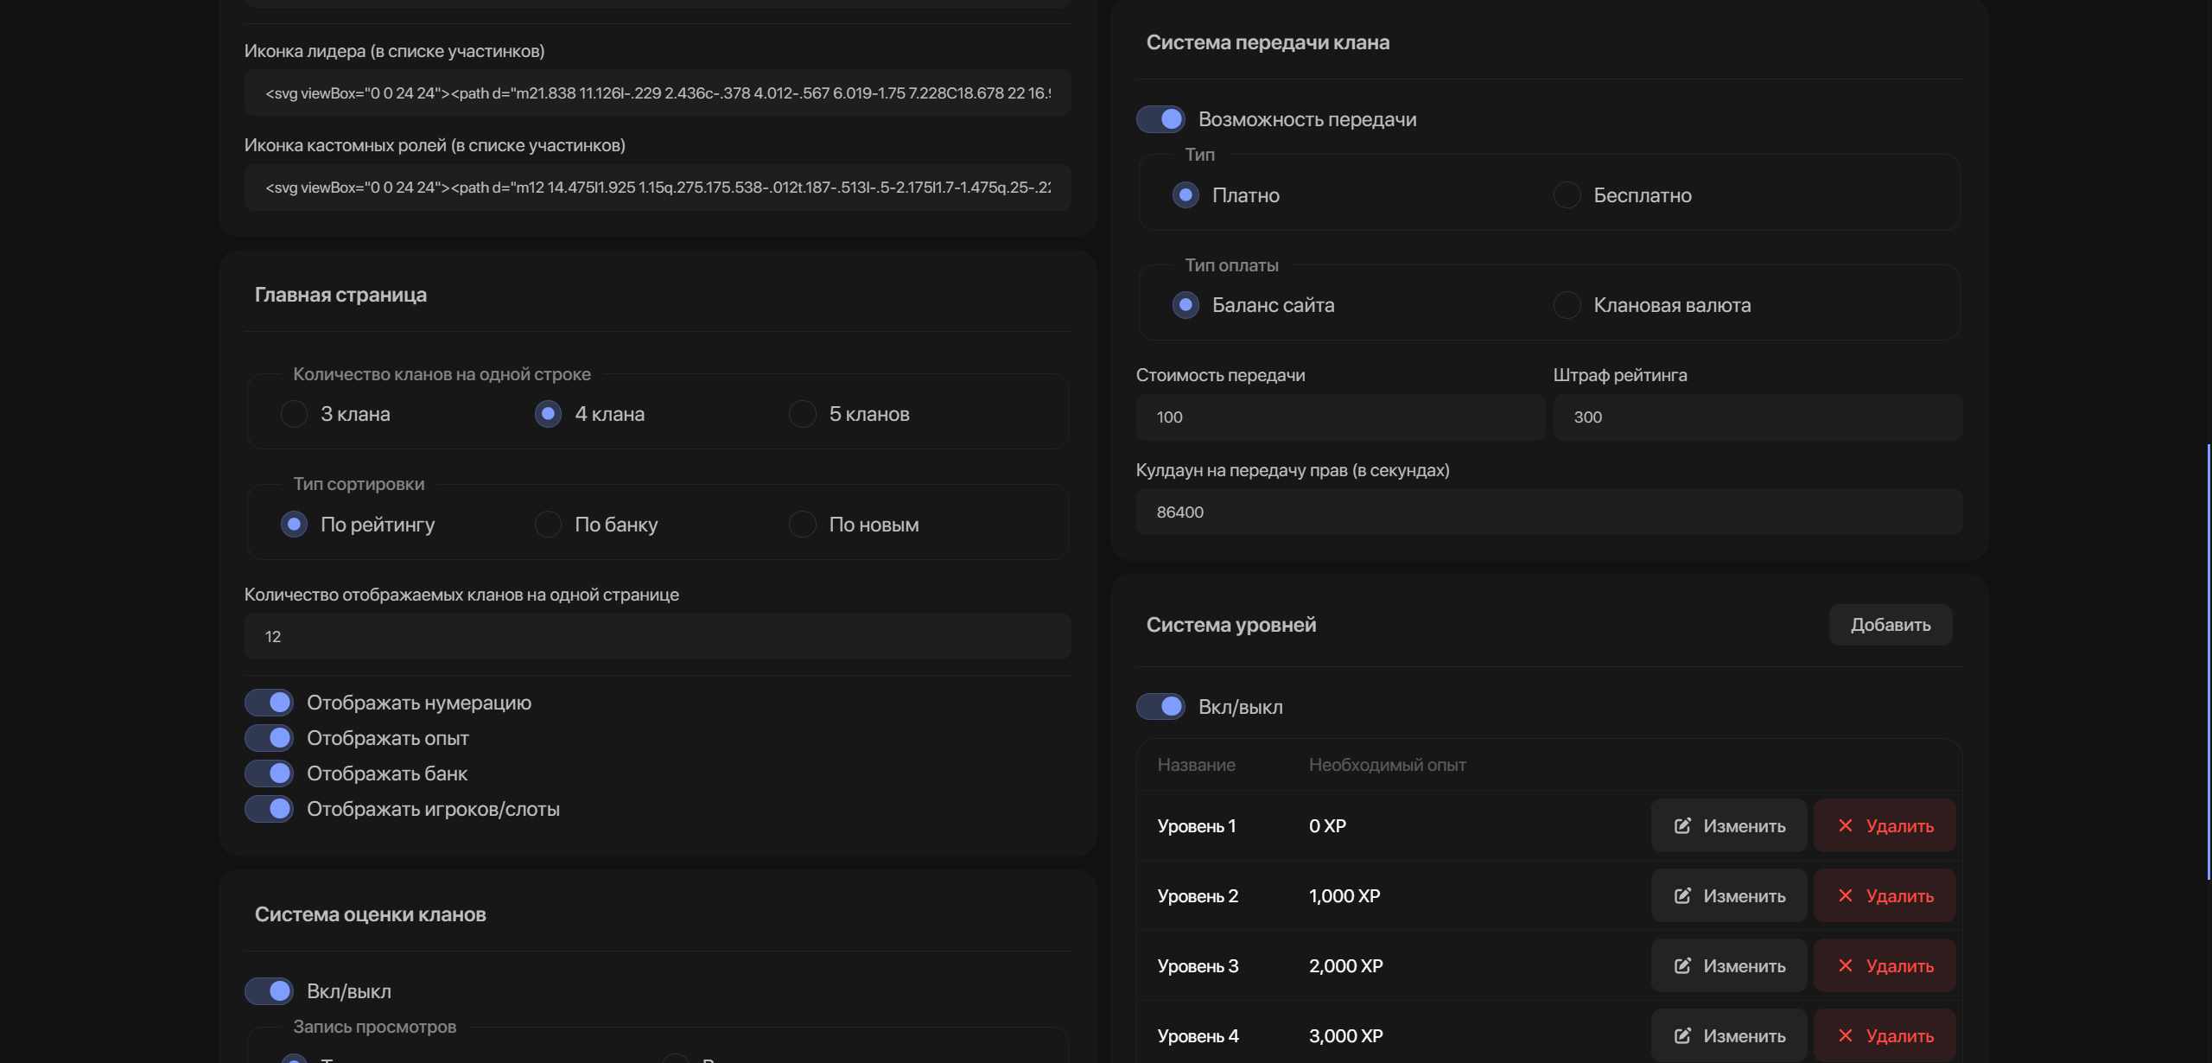The image size is (2212, 1063).
Task: Click Изменить for Уровень 4
Action: tap(1729, 1036)
